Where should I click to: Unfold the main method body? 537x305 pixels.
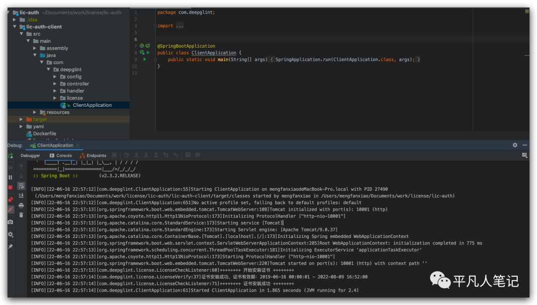[156, 60]
